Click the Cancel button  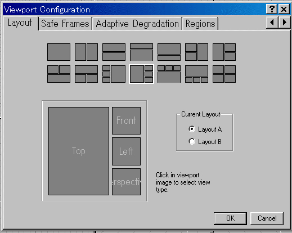(x=267, y=218)
